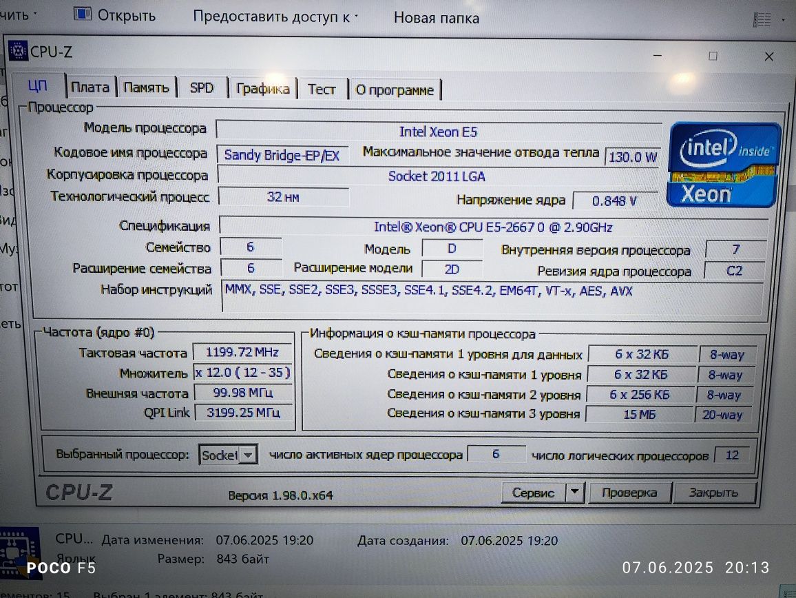This screenshot has width=796, height=598.
Task: Click the Проверка button
Action: (x=629, y=493)
